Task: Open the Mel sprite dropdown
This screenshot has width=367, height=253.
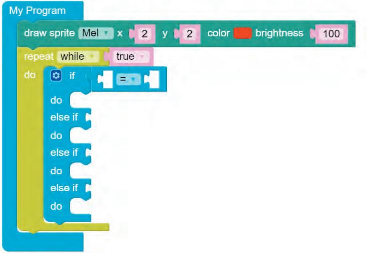Action: (x=96, y=33)
